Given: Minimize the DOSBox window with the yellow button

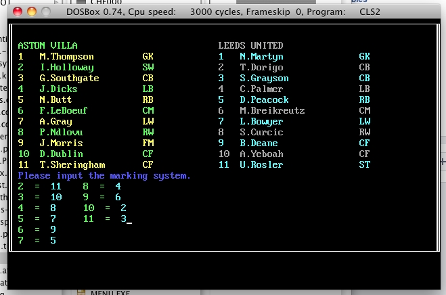Looking at the screenshot, I should [x=32, y=12].
